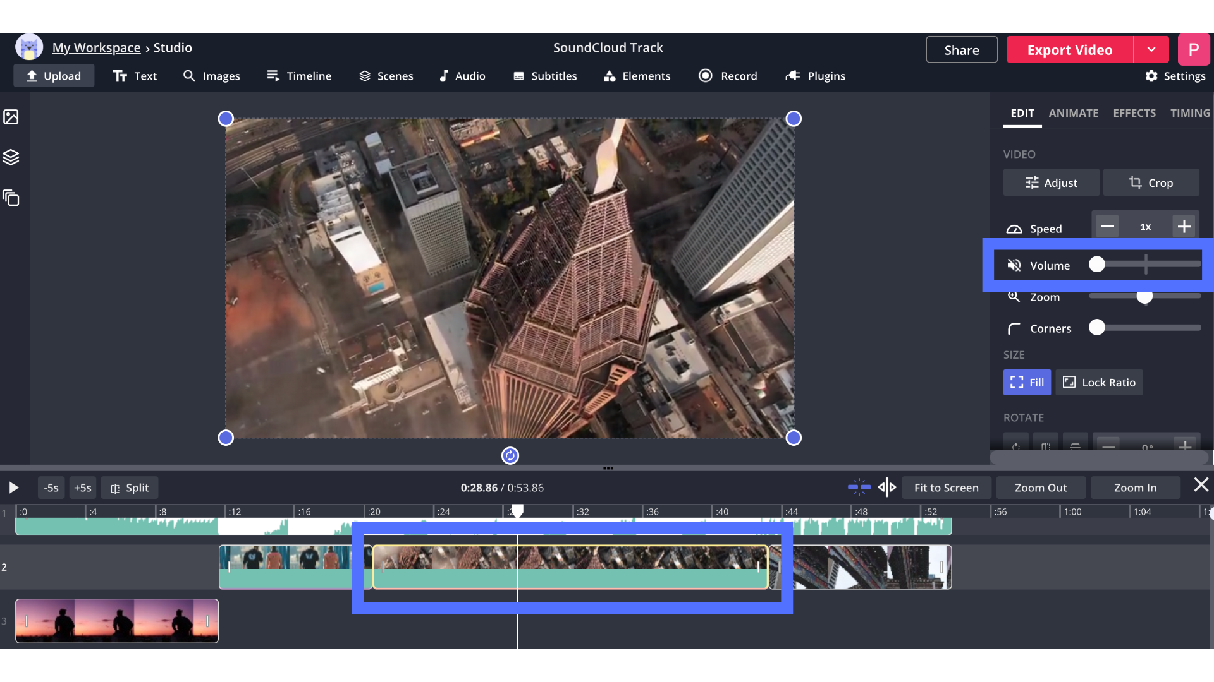Toggle the Lock Ratio option

click(1099, 383)
